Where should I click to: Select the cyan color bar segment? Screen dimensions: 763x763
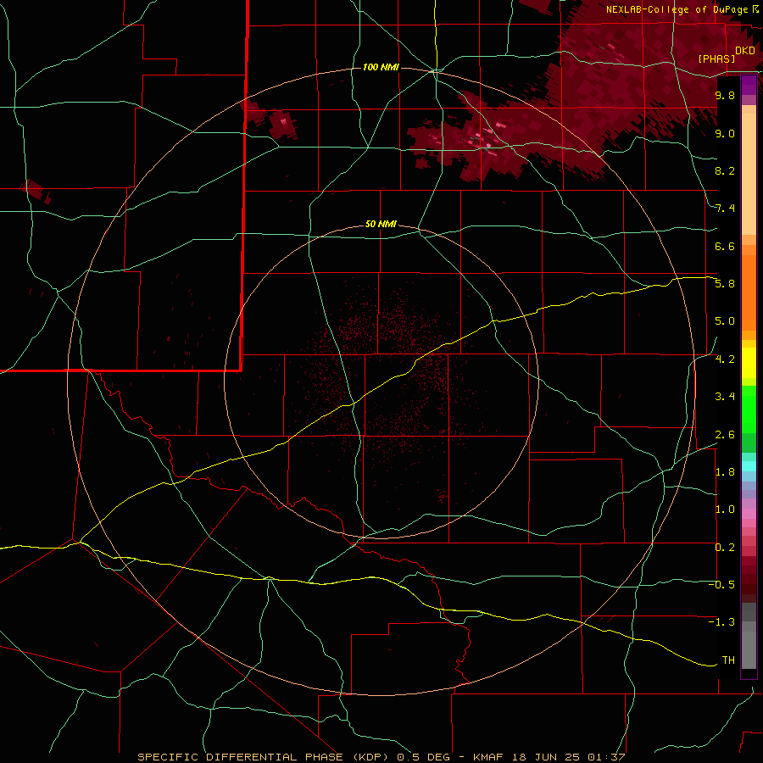click(749, 466)
